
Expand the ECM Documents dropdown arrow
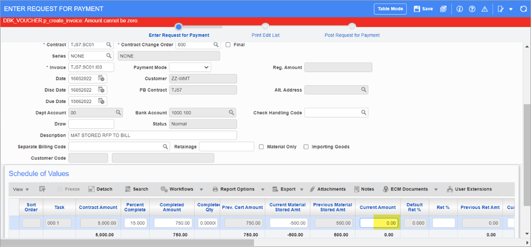(436, 190)
